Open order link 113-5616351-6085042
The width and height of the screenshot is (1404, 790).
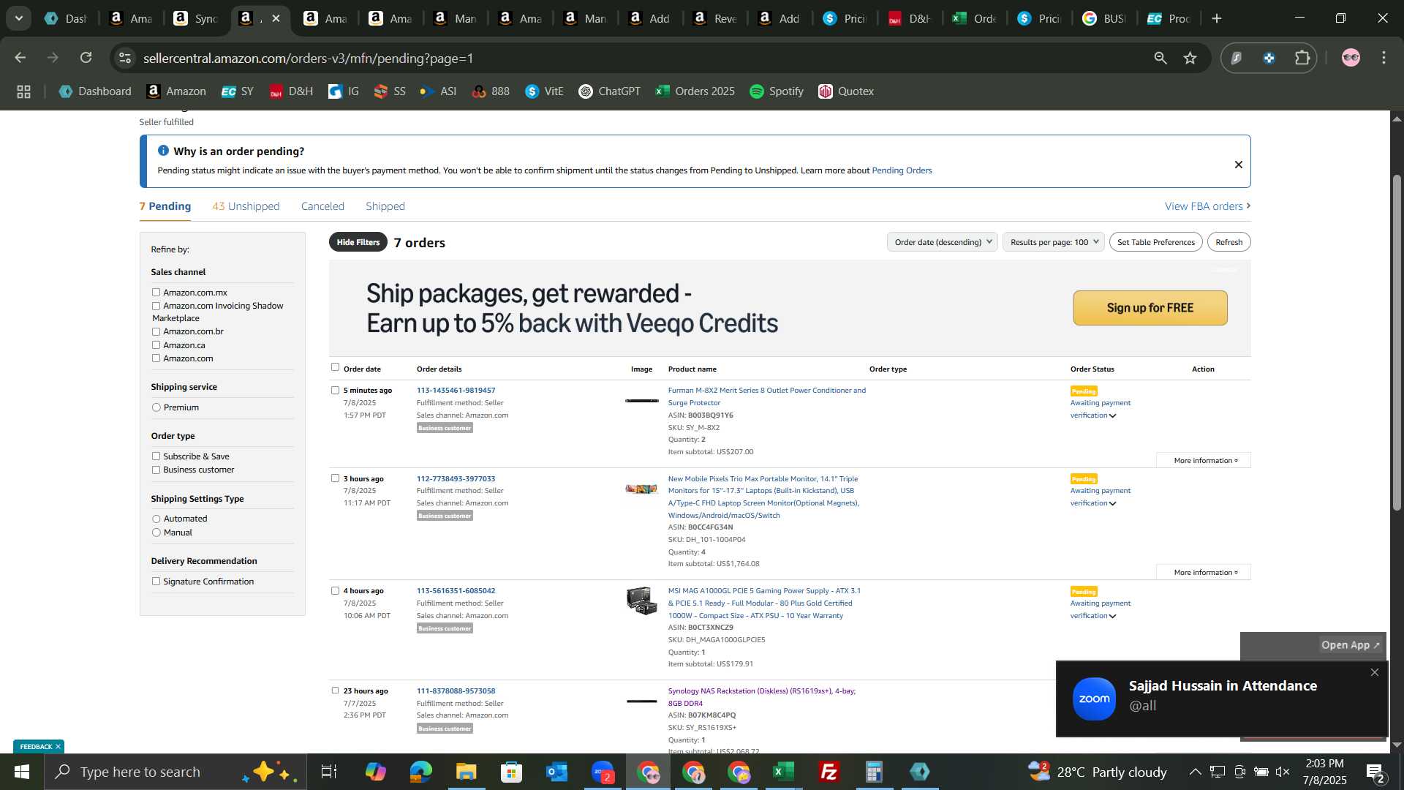(456, 591)
